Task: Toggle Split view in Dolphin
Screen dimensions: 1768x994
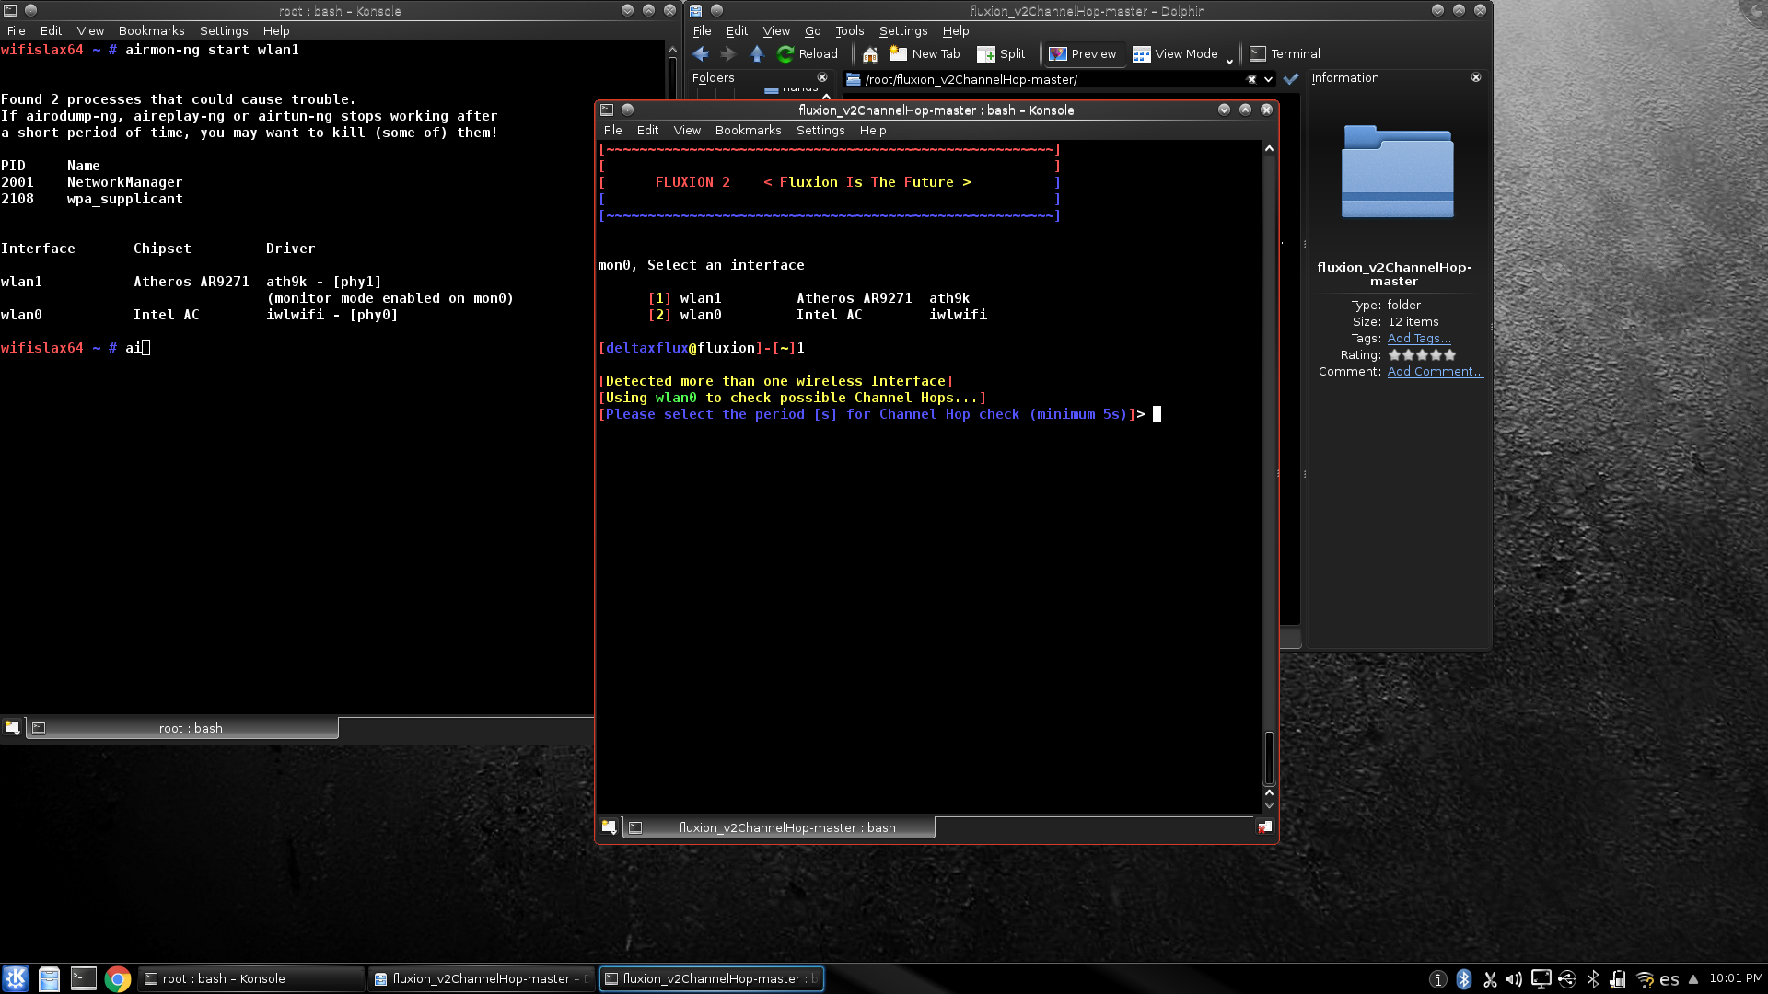Action: [x=1001, y=53]
